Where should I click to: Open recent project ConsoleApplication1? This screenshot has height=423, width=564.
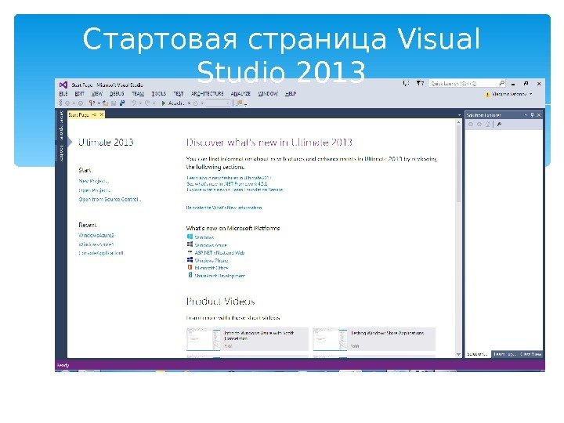101,253
